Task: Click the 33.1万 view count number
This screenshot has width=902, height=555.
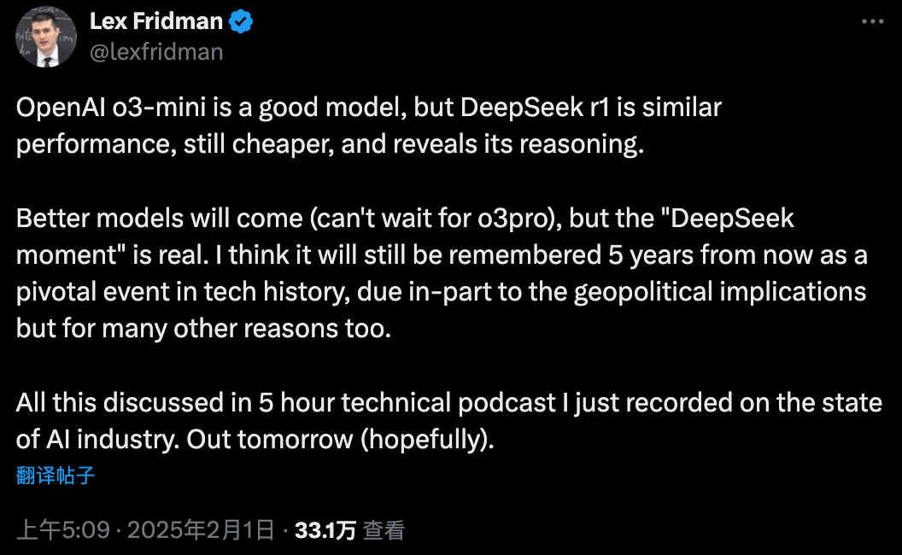Action: 325,530
